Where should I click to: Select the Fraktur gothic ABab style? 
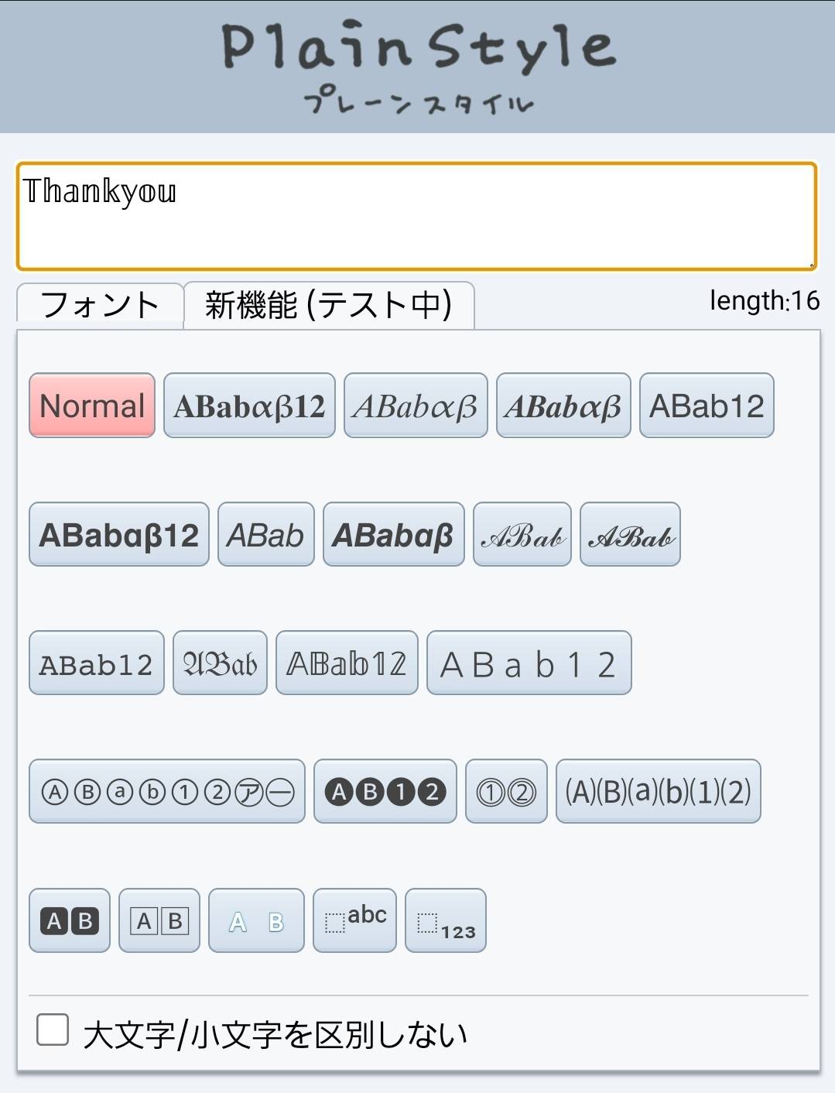pos(220,663)
